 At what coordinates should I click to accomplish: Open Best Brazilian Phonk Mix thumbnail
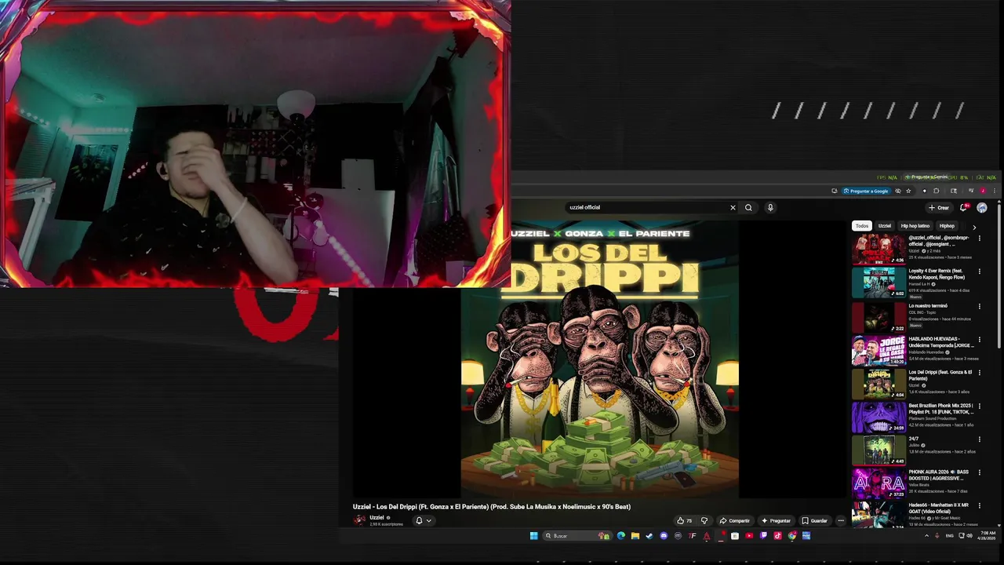pyautogui.click(x=879, y=417)
